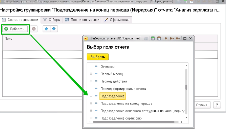Move field up with blue up arrow
Screen dimensions: 226x129
(x=46, y=29)
